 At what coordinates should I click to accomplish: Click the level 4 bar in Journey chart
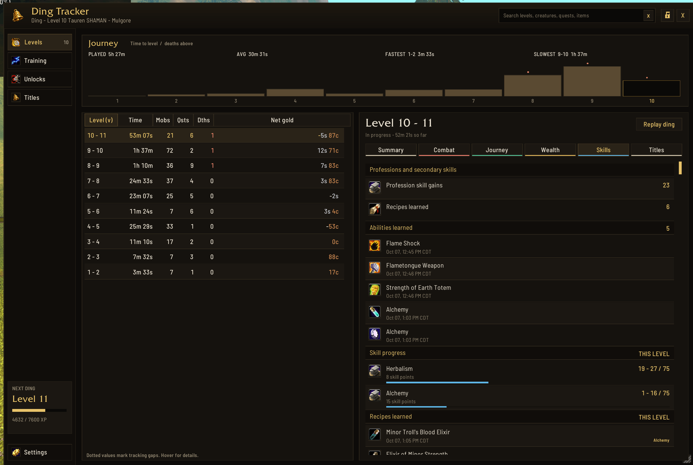[x=295, y=92]
